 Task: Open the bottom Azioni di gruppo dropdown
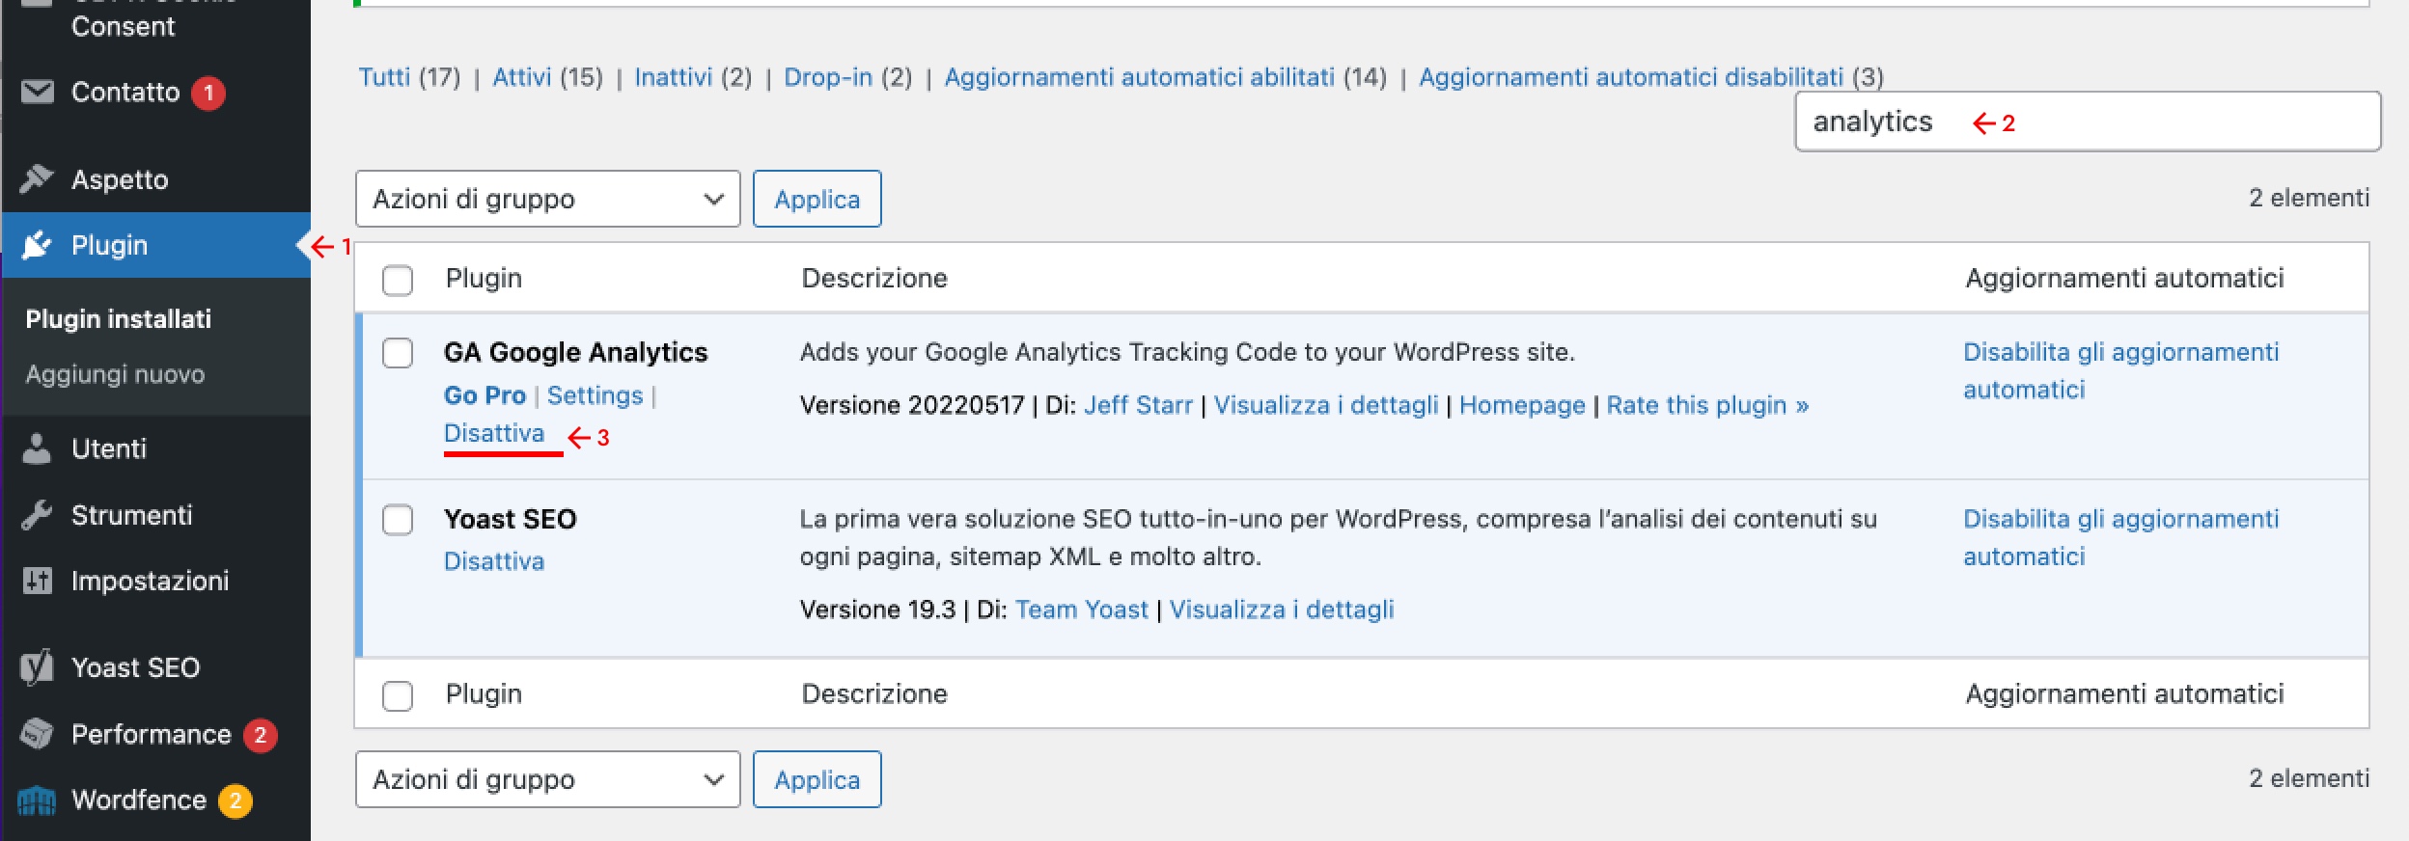547,779
